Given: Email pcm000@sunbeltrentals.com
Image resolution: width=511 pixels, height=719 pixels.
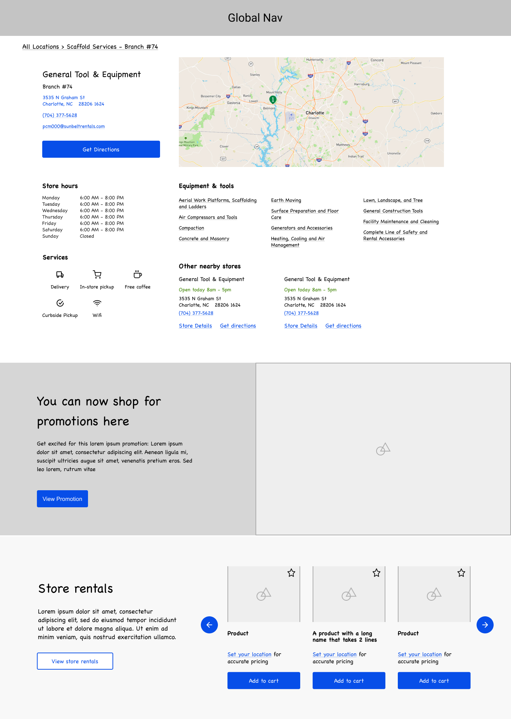Looking at the screenshot, I should click(73, 126).
